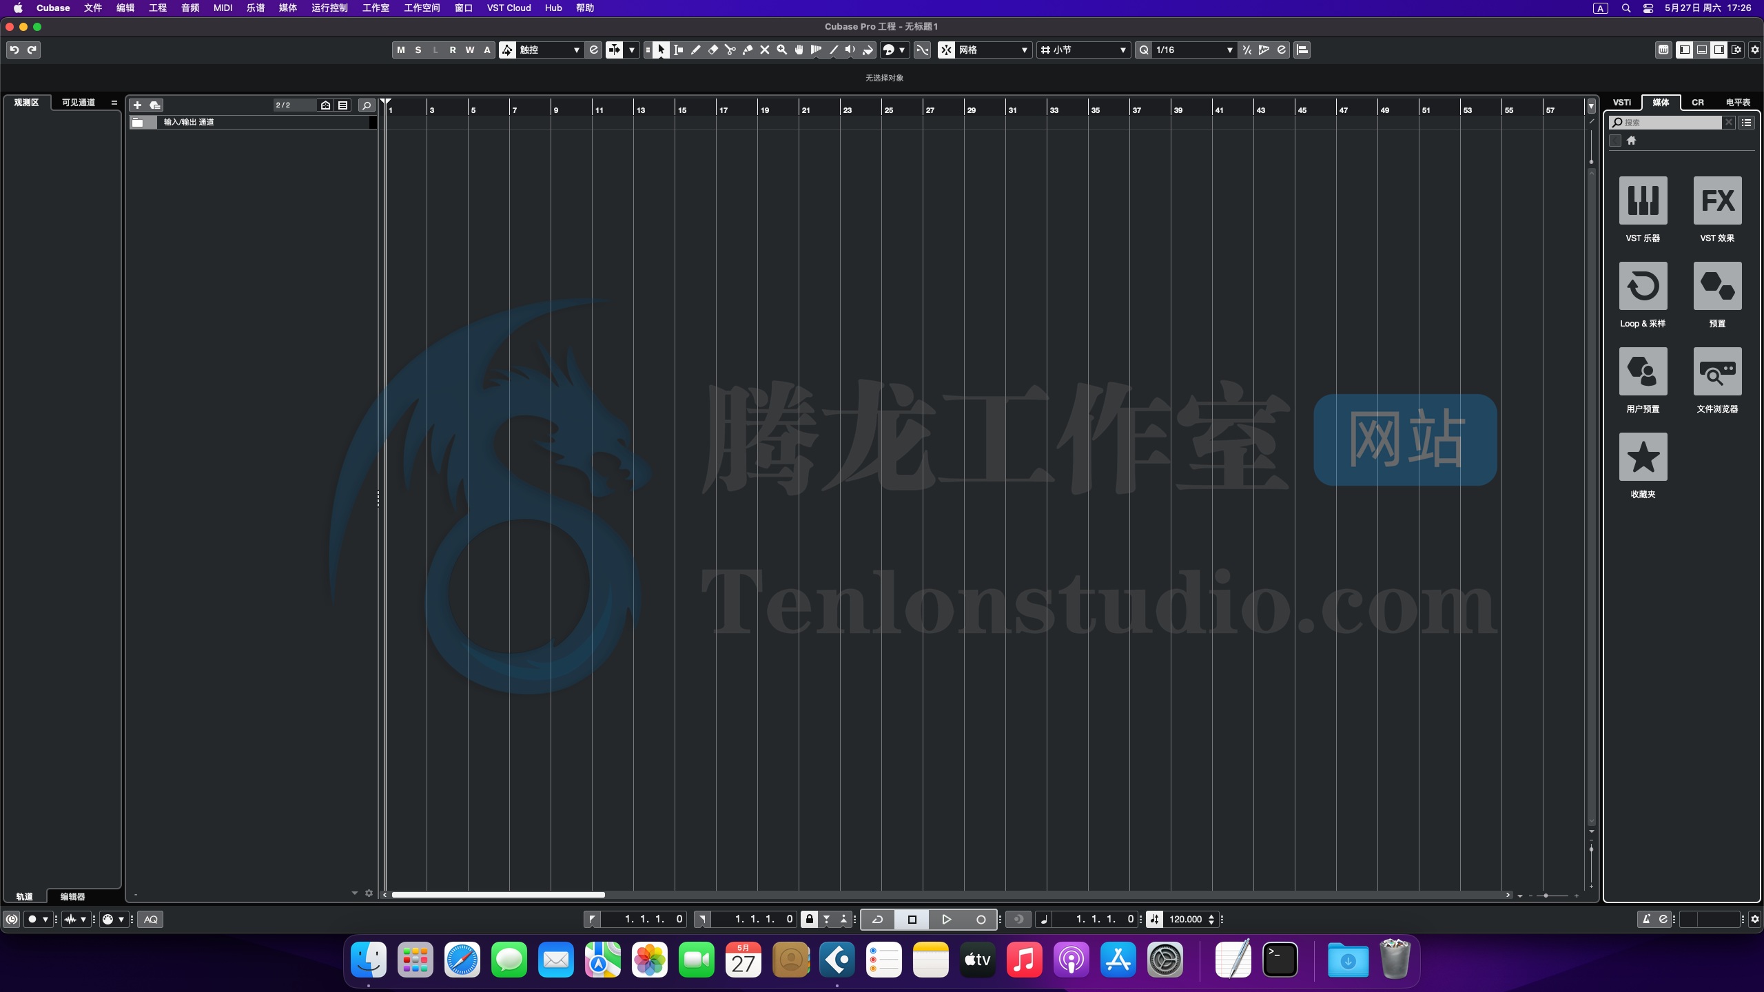
Task: Click the transport Stop button
Action: click(912, 919)
